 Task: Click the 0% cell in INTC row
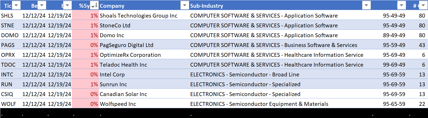[94, 74]
